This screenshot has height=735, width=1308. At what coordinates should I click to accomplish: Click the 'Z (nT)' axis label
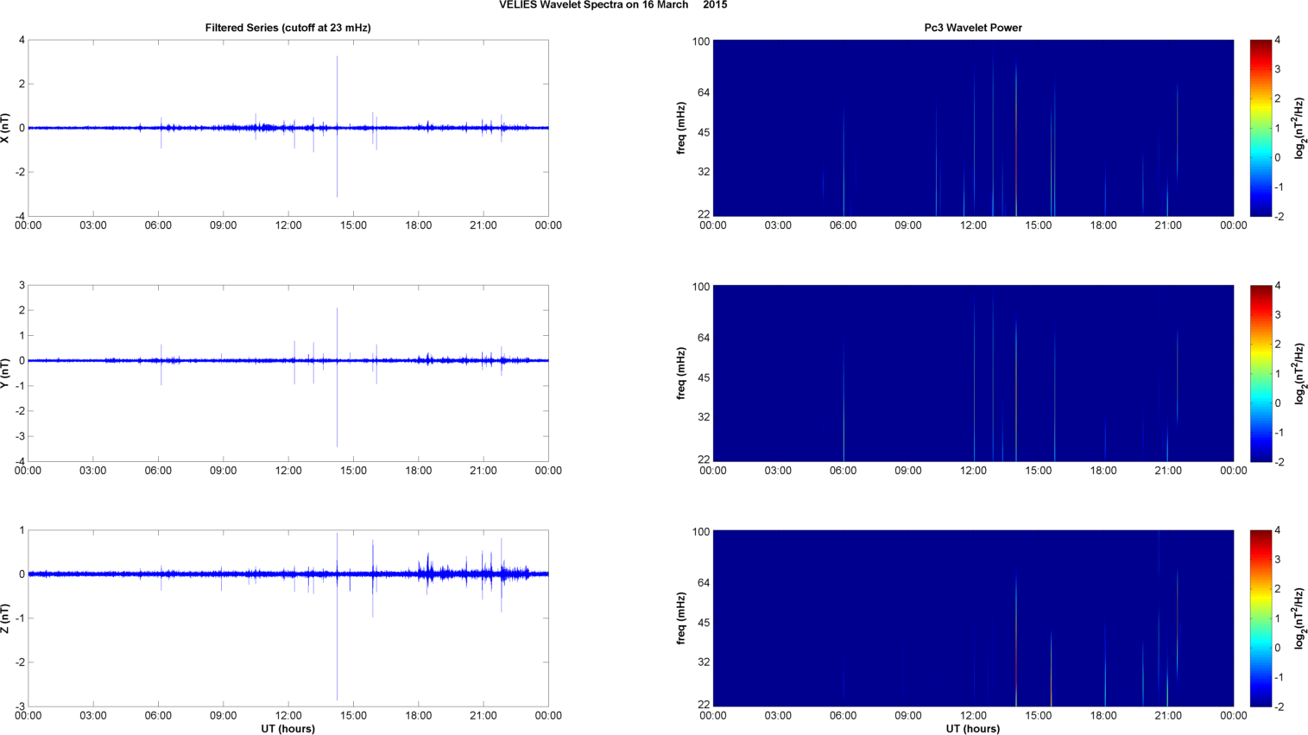click(x=6, y=618)
